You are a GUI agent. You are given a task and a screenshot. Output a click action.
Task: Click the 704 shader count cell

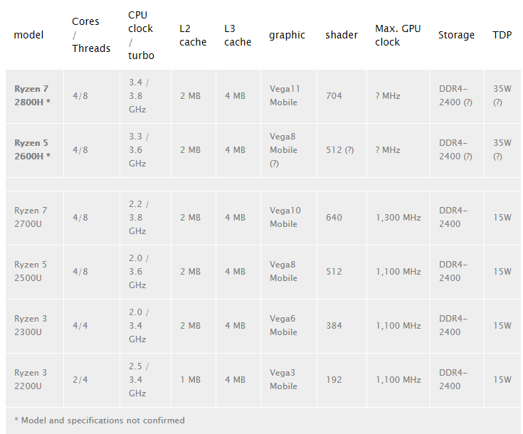[334, 95]
